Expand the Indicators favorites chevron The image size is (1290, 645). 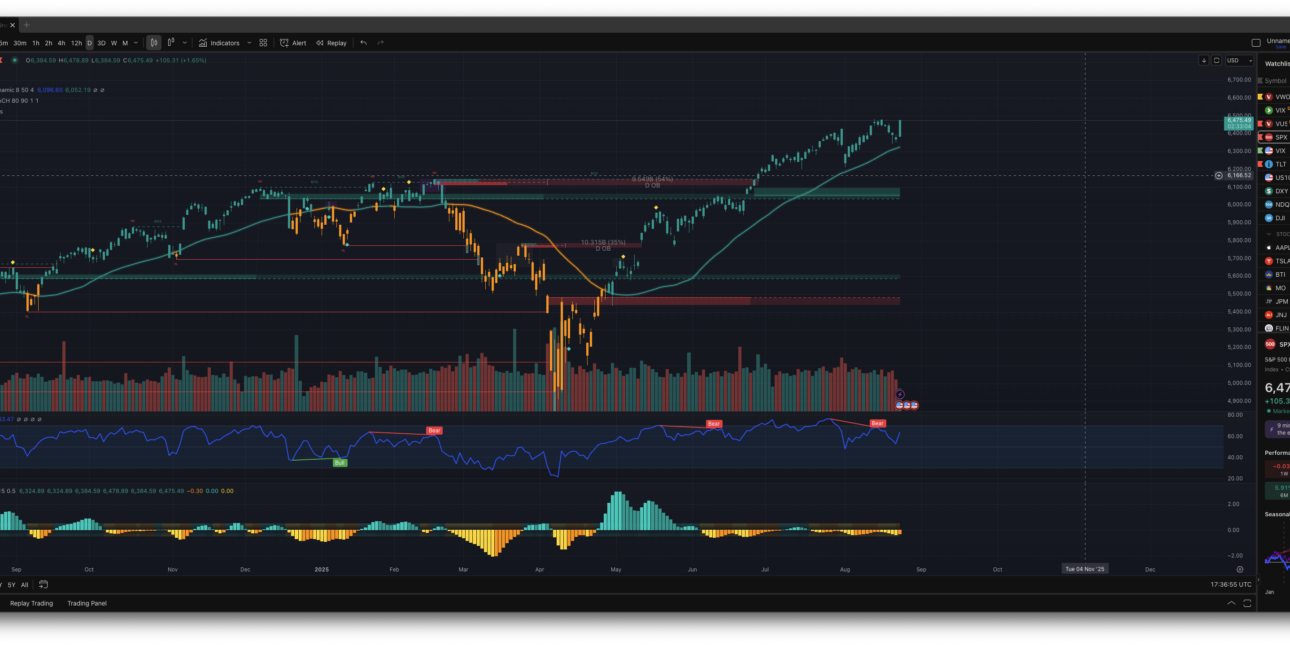[249, 43]
